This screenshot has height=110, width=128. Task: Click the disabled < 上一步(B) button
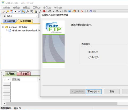click(x=78, y=92)
